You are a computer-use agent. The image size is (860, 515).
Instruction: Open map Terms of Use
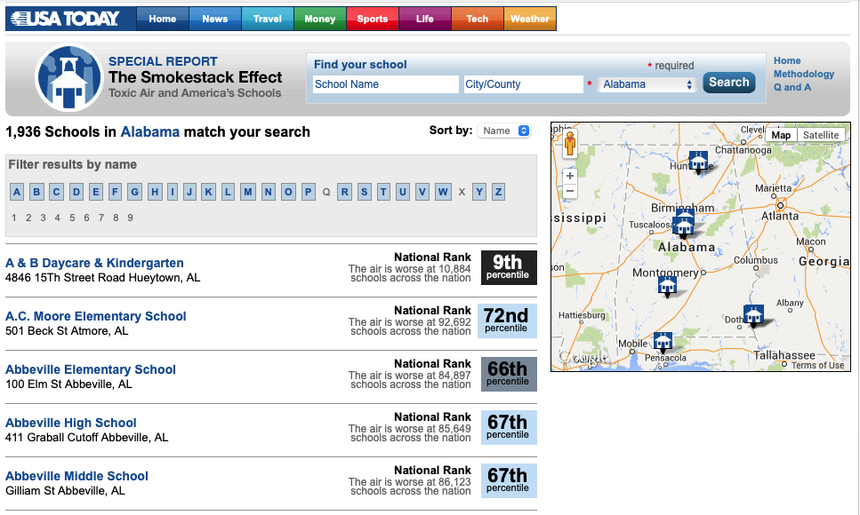pos(817,366)
